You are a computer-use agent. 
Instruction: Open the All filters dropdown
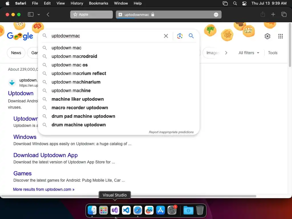click(249, 53)
